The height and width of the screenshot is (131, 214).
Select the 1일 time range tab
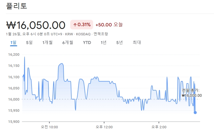click(x=14, y=43)
